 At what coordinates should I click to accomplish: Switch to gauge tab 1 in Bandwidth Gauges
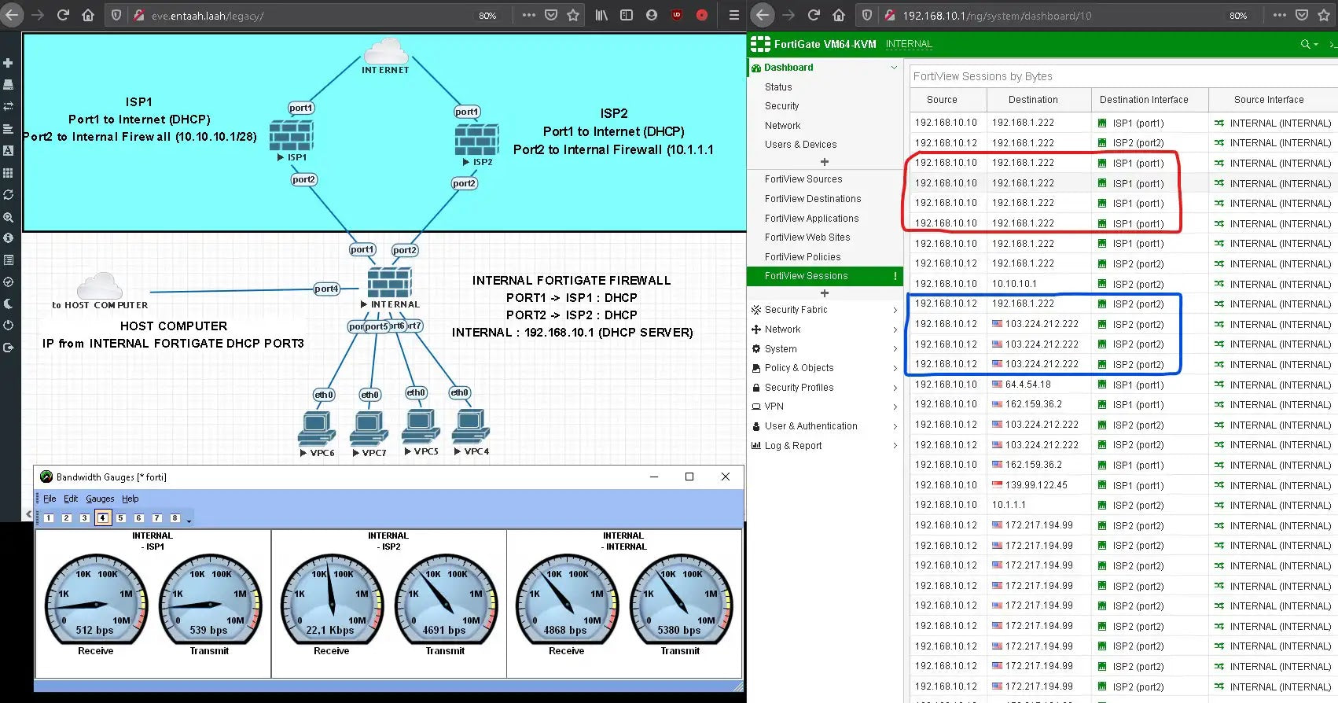click(x=49, y=517)
